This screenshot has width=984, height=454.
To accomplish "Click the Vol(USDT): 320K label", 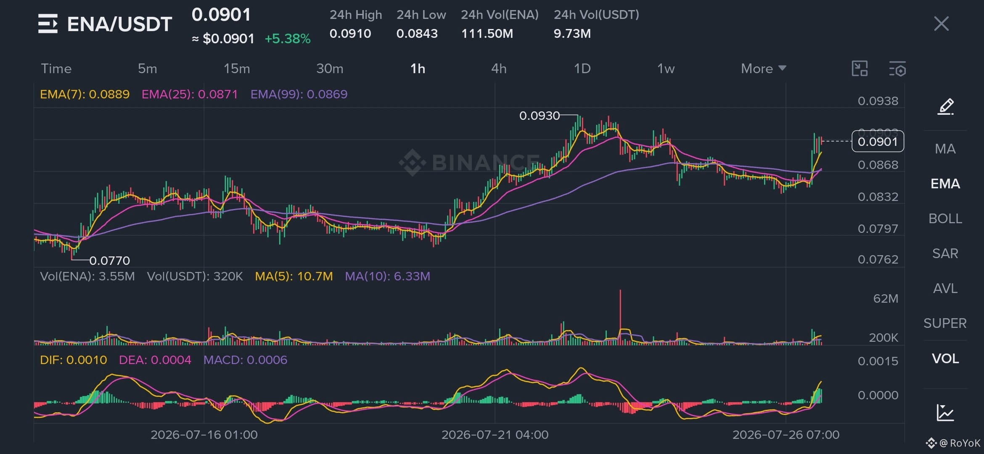I will coord(195,276).
